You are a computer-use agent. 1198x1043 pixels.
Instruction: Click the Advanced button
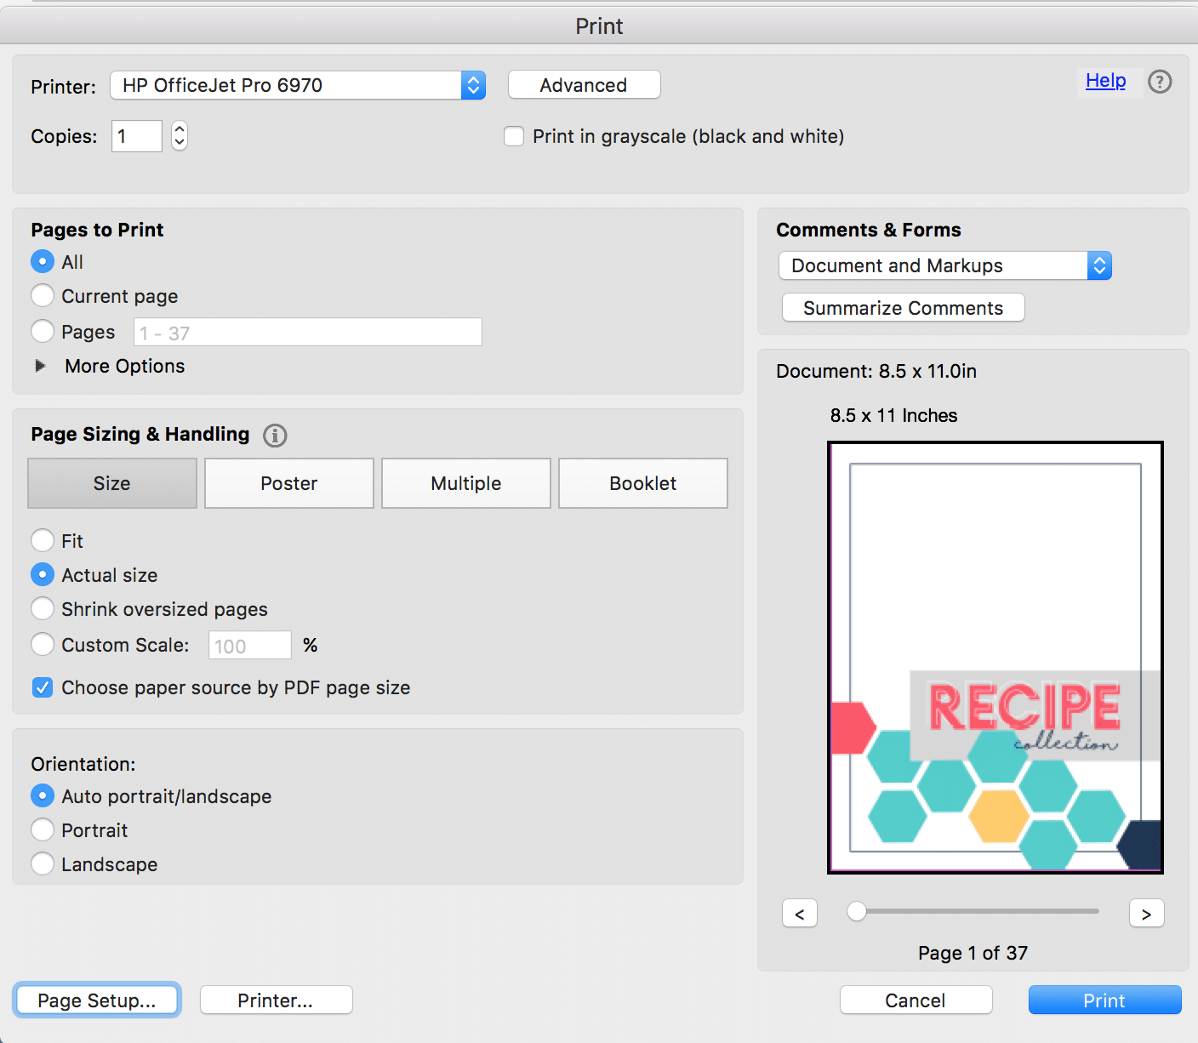584,85
